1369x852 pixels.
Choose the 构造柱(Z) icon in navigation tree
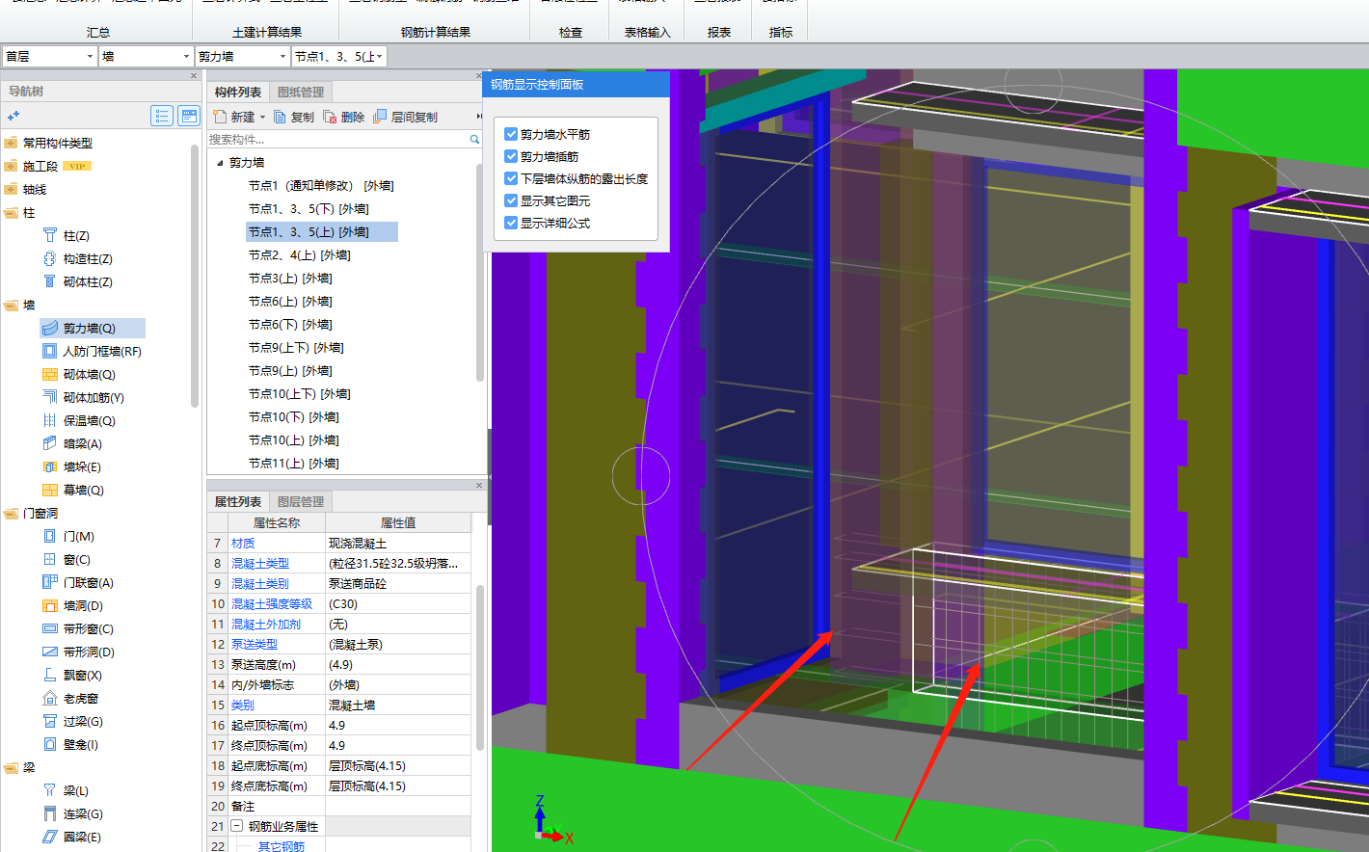coord(50,258)
